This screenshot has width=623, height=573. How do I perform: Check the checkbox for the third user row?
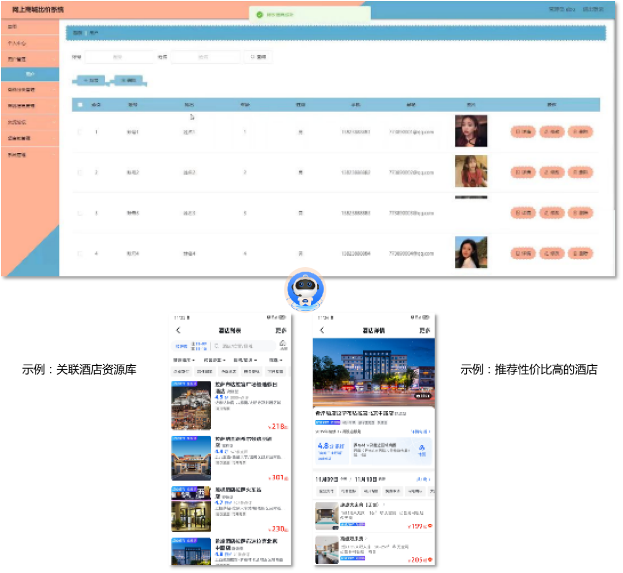pos(79,212)
